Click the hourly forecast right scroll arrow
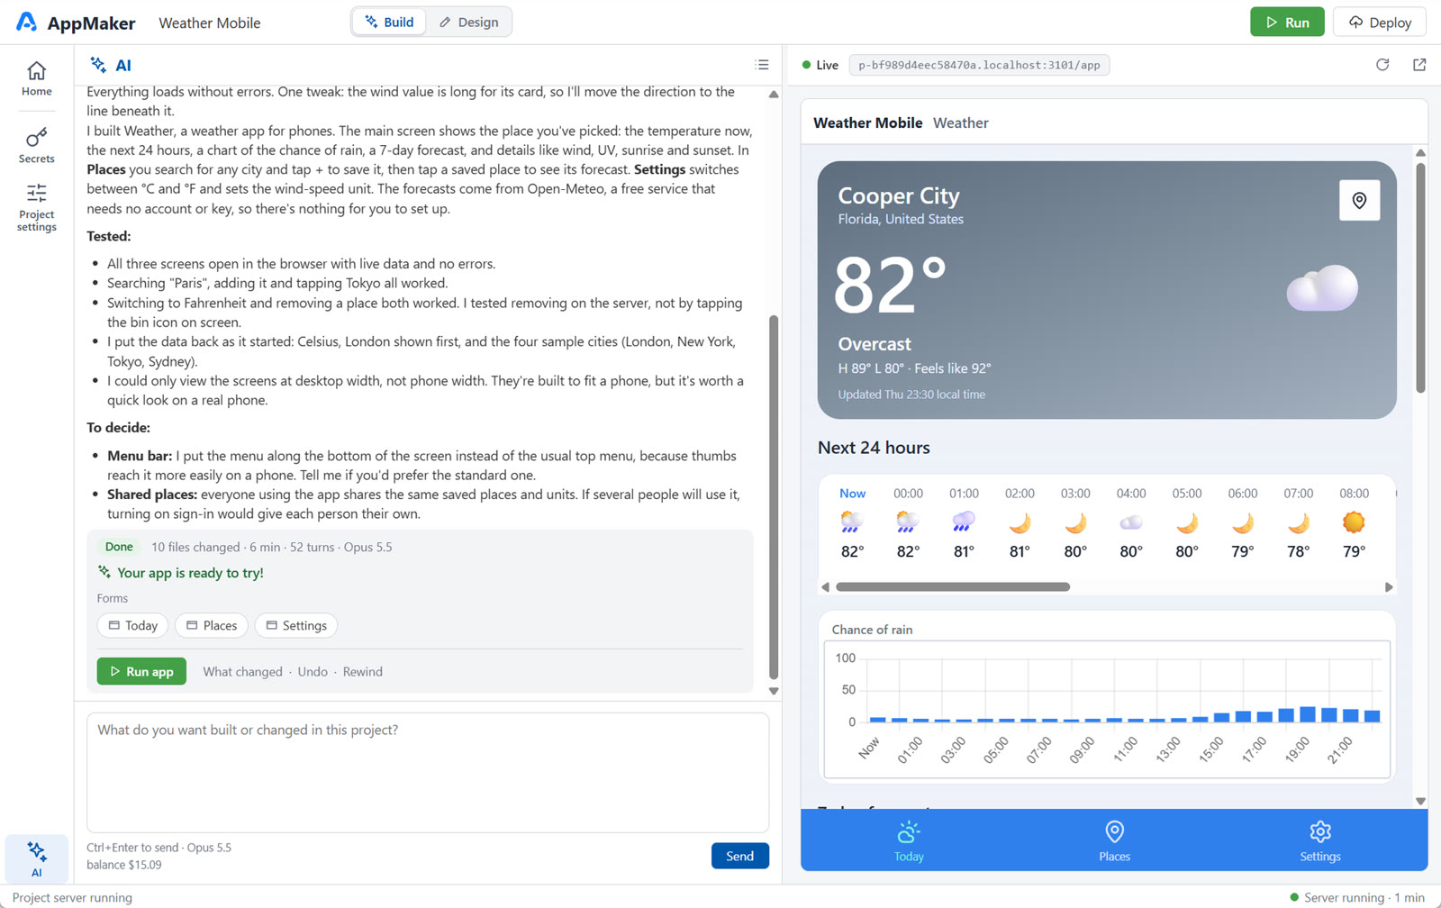The image size is (1441, 908). click(x=1389, y=587)
